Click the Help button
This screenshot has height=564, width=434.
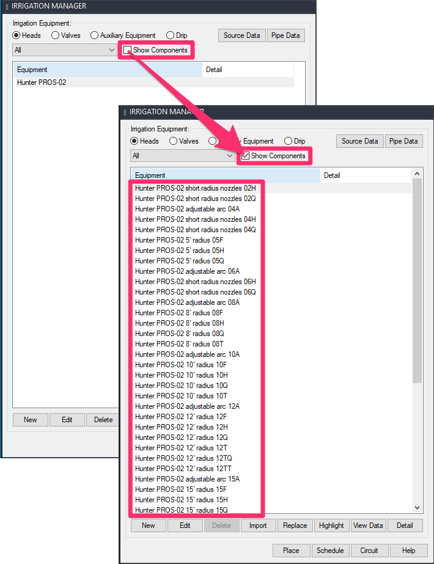click(x=409, y=551)
